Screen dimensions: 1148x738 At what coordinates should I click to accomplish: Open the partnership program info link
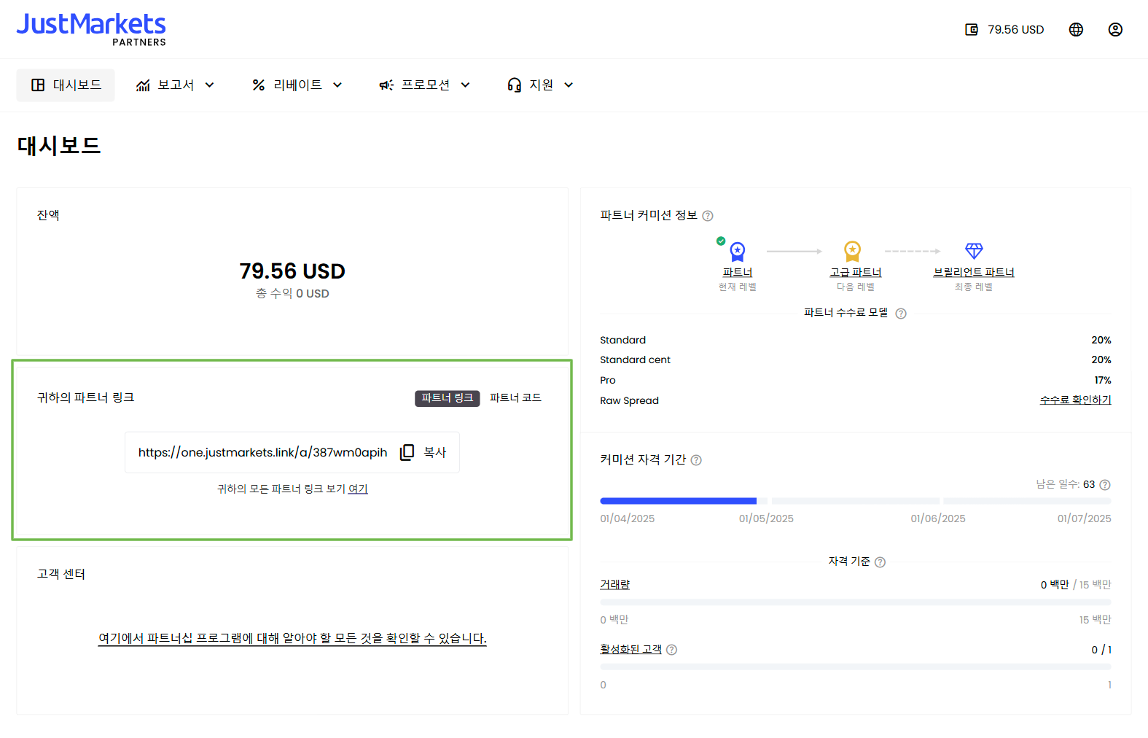[292, 639]
